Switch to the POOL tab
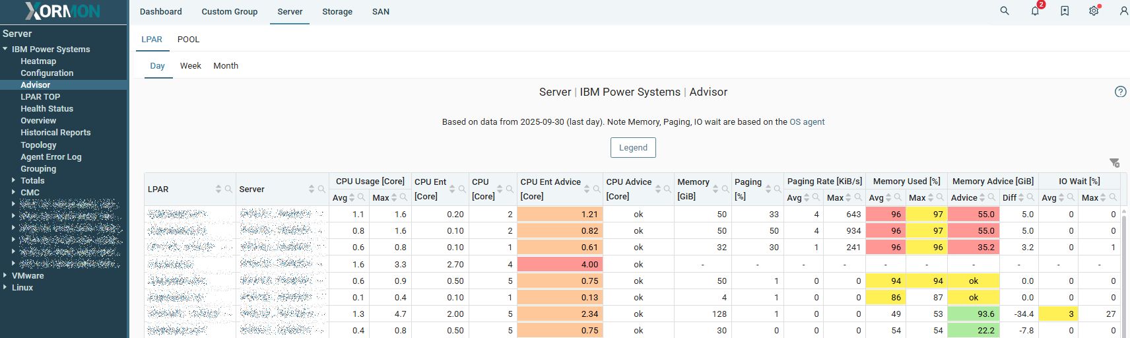 click(x=188, y=39)
